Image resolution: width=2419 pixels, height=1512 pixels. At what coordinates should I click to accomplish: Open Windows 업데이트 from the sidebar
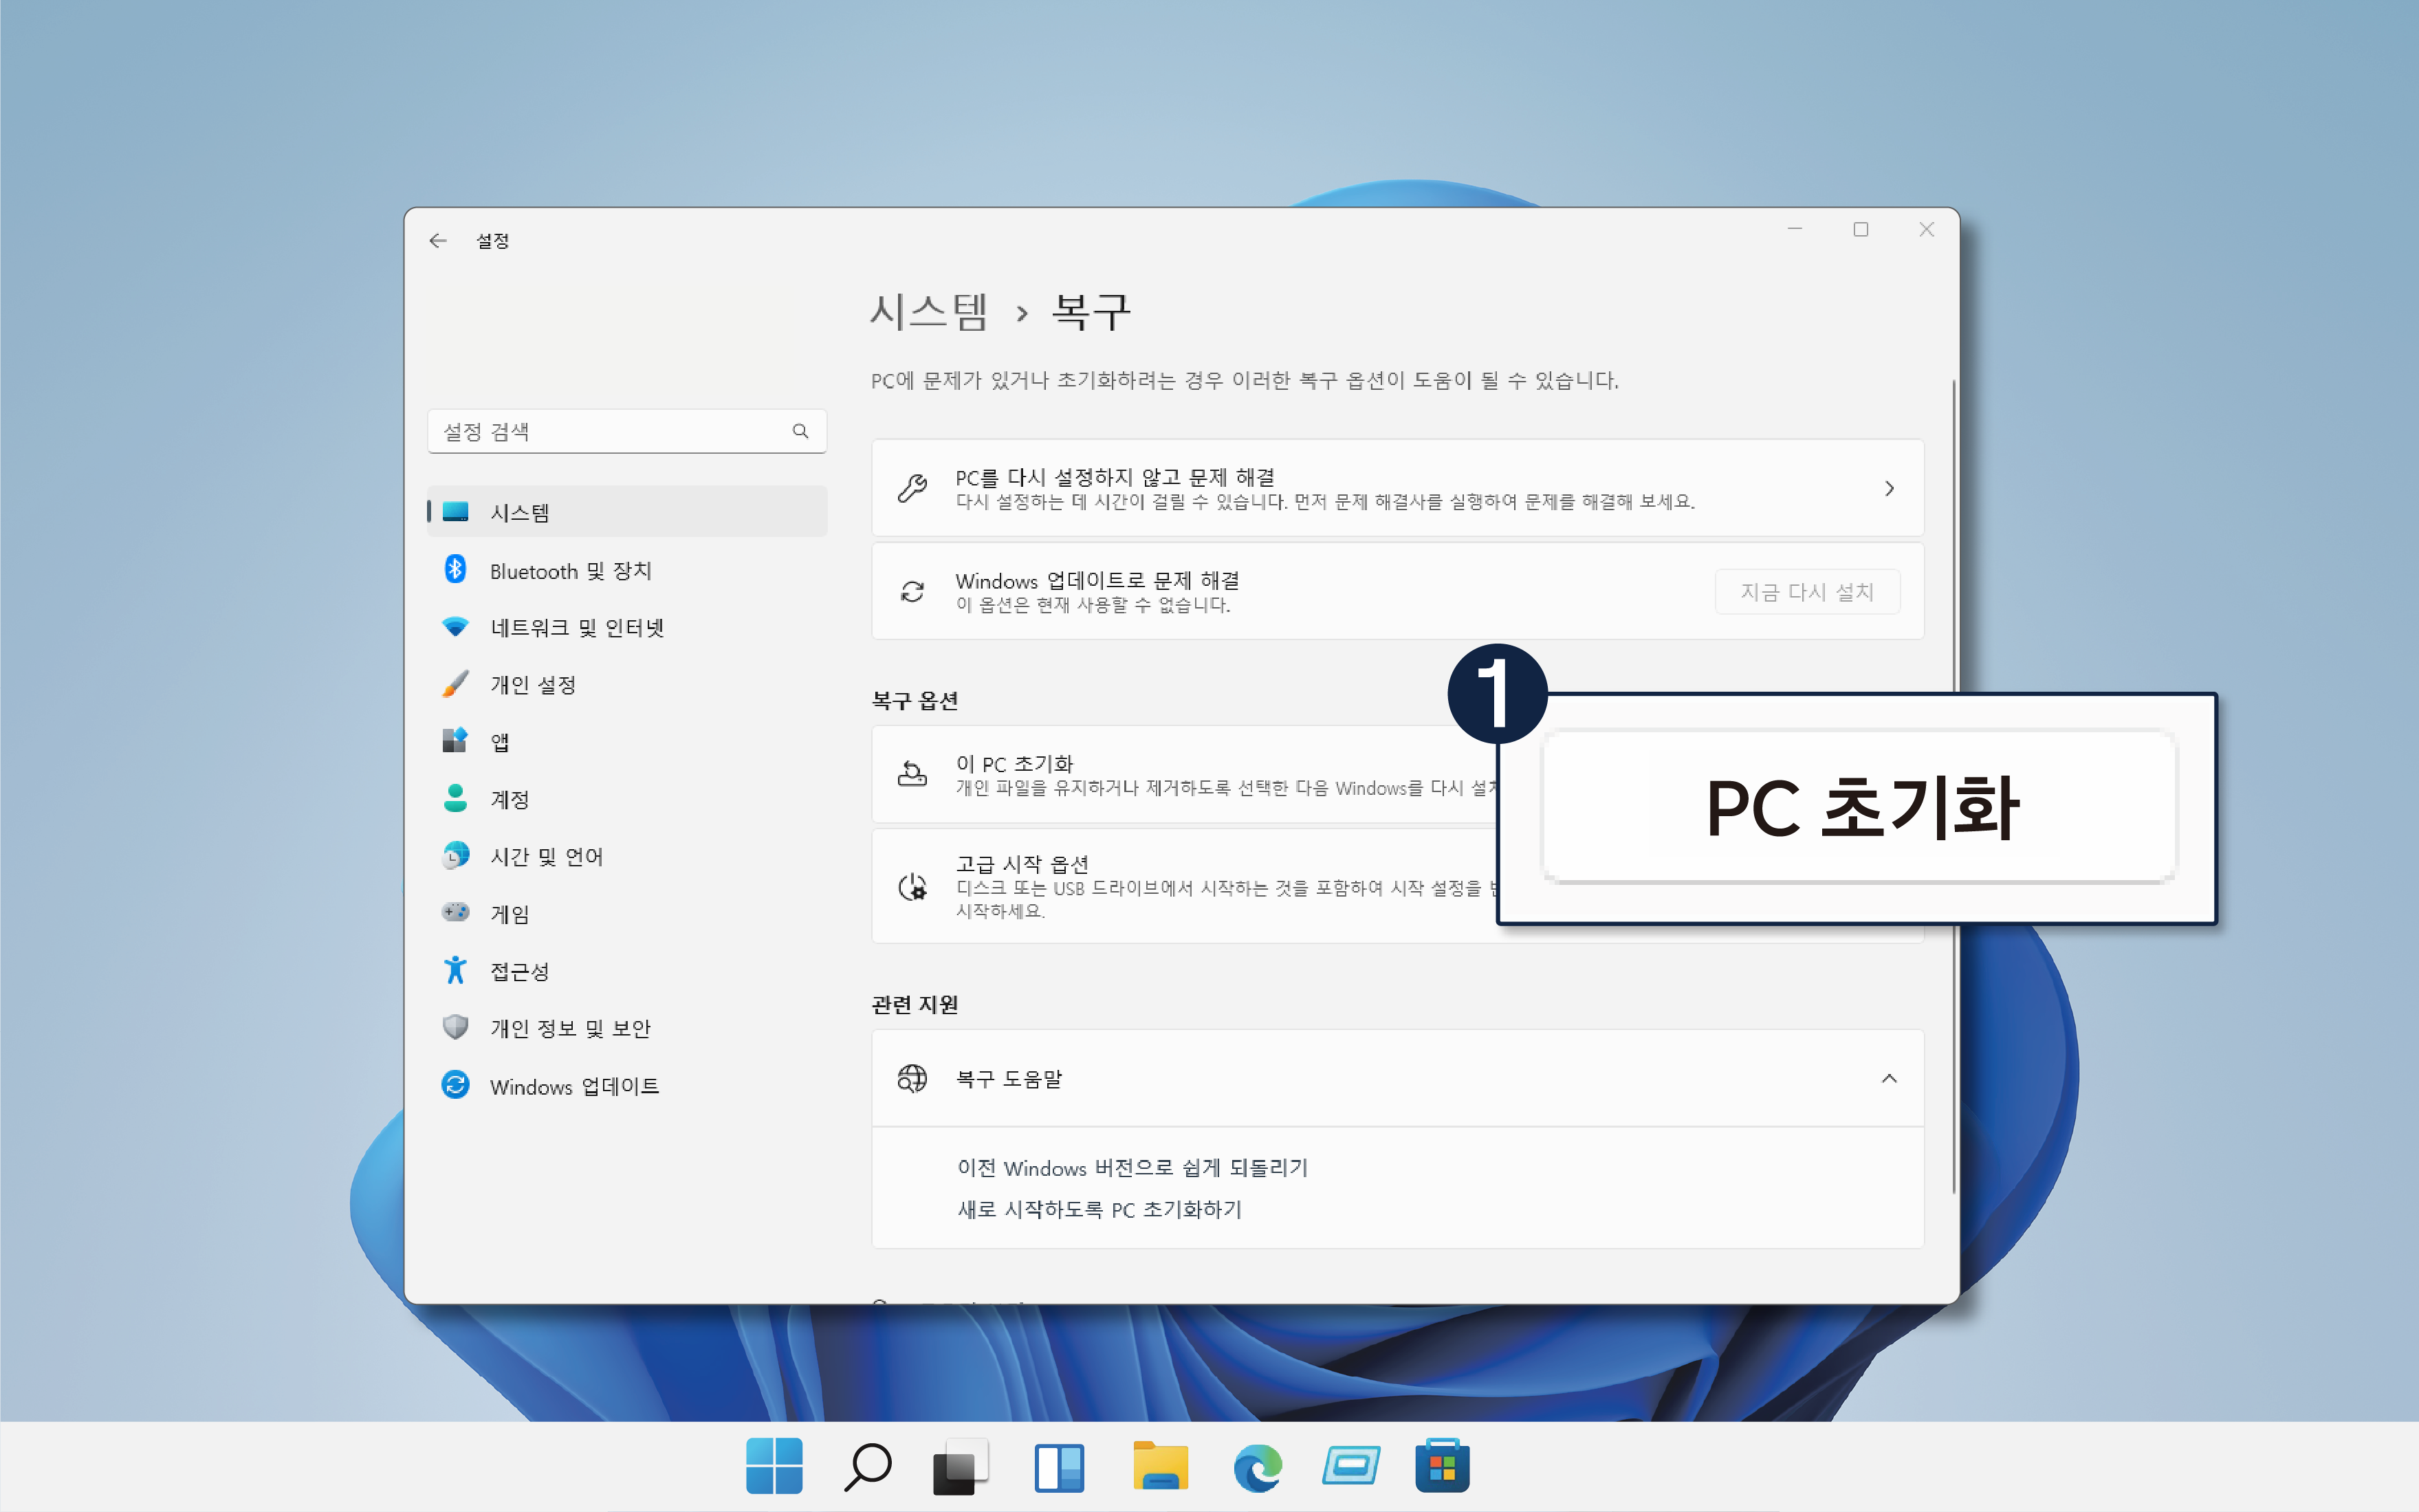point(574,1086)
